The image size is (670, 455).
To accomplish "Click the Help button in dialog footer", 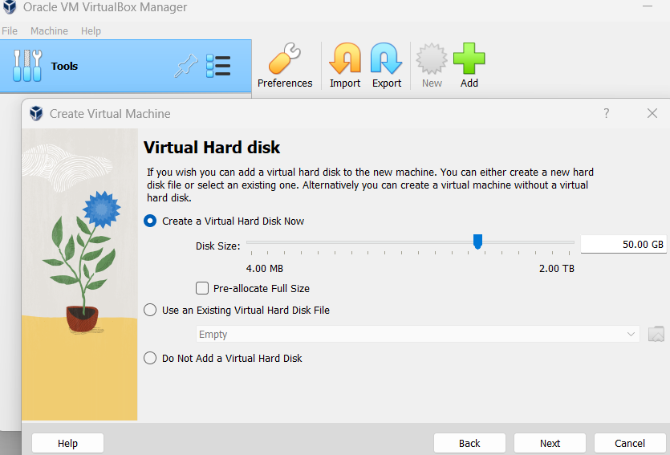I will pyautogui.click(x=67, y=443).
